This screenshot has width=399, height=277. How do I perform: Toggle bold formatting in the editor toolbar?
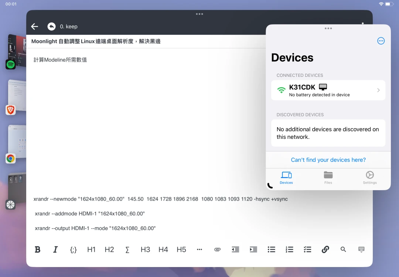[x=37, y=250]
